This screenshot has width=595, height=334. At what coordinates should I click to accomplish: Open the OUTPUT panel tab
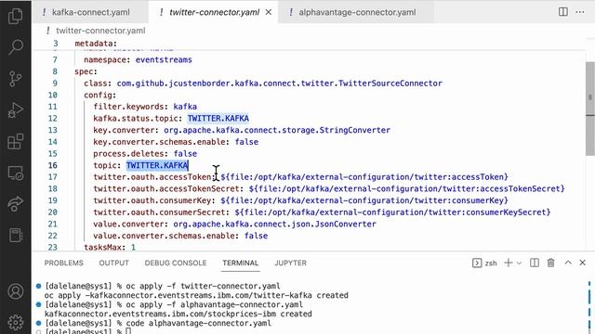pyautogui.click(x=113, y=263)
